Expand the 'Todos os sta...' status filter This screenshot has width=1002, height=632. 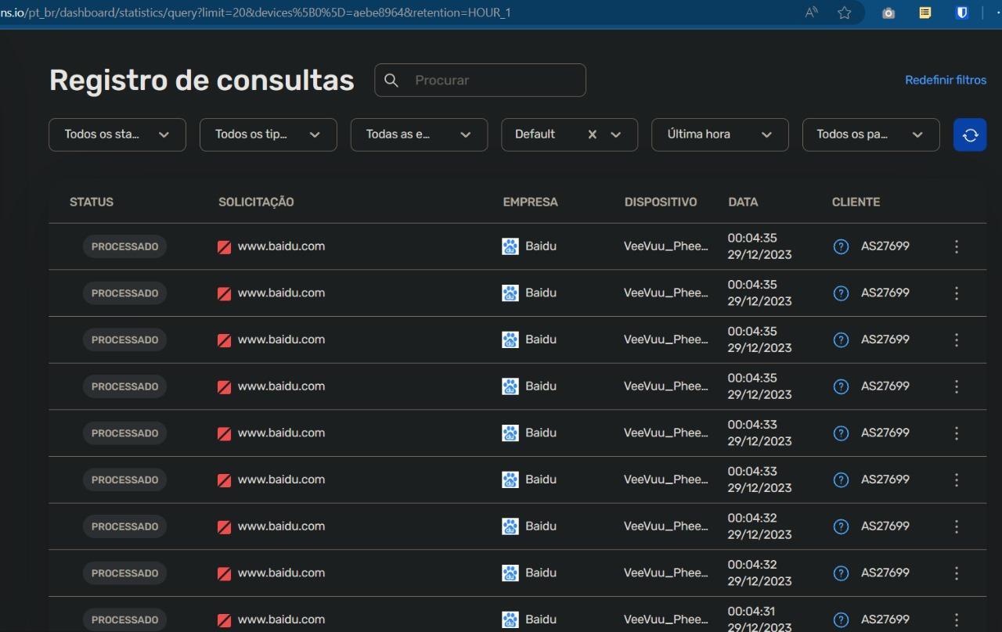point(117,135)
